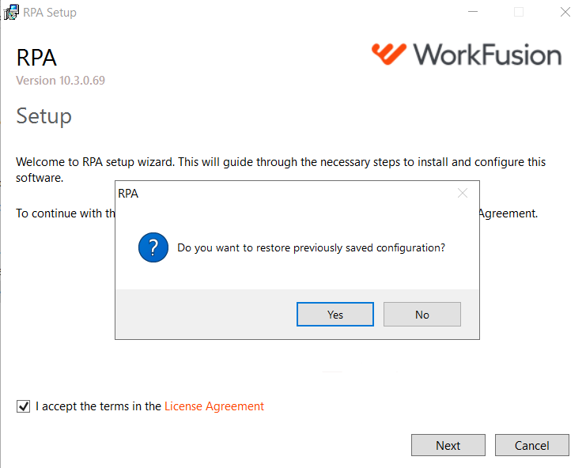Click the blue question mark icon
Viewport: 586px width, 468px height.
[153, 247]
